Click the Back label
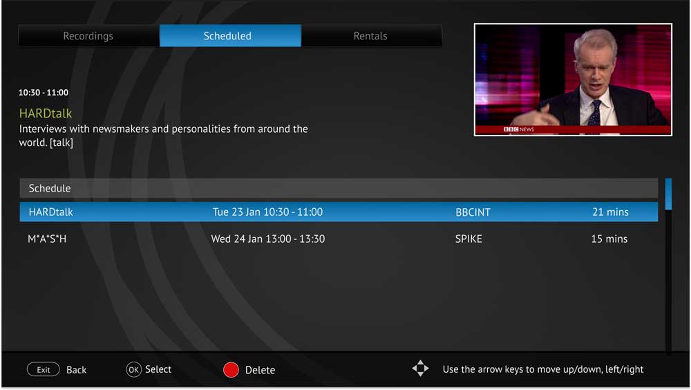 pos(76,370)
